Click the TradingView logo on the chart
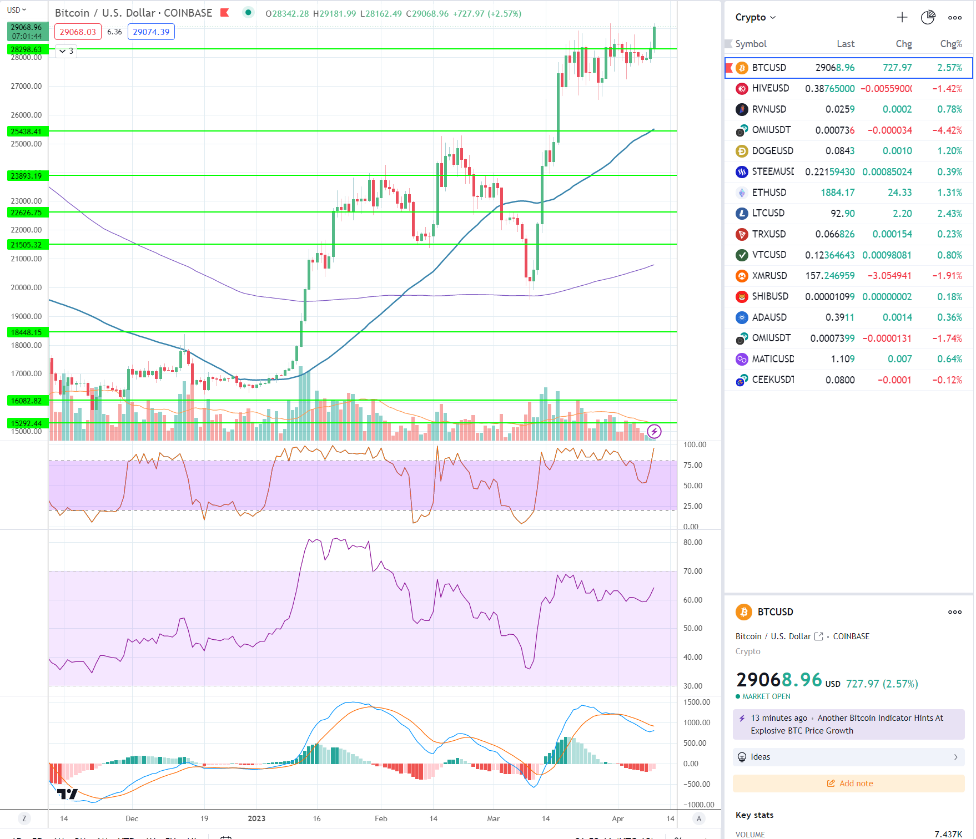 pos(68,794)
